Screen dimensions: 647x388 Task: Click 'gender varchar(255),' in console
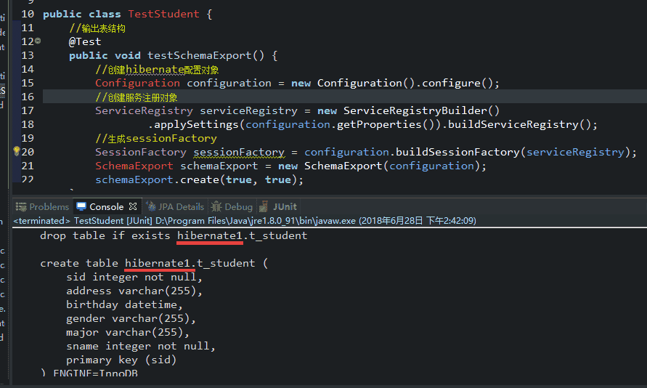click(x=131, y=319)
